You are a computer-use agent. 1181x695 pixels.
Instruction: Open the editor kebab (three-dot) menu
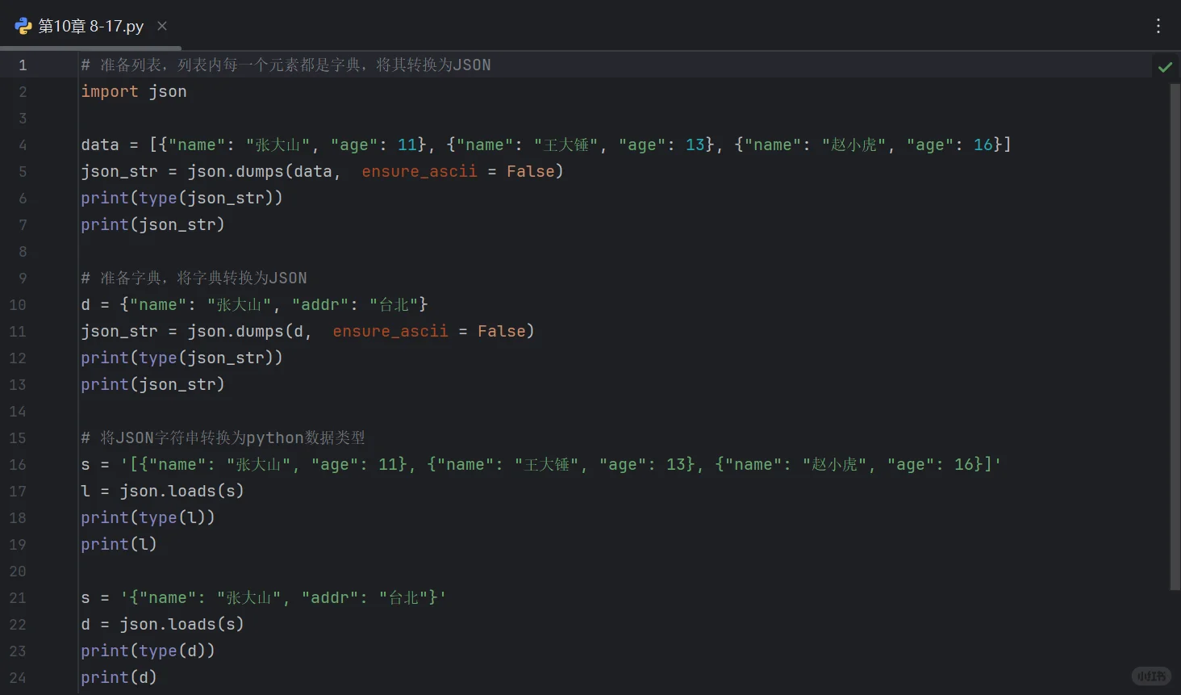pyautogui.click(x=1158, y=26)
